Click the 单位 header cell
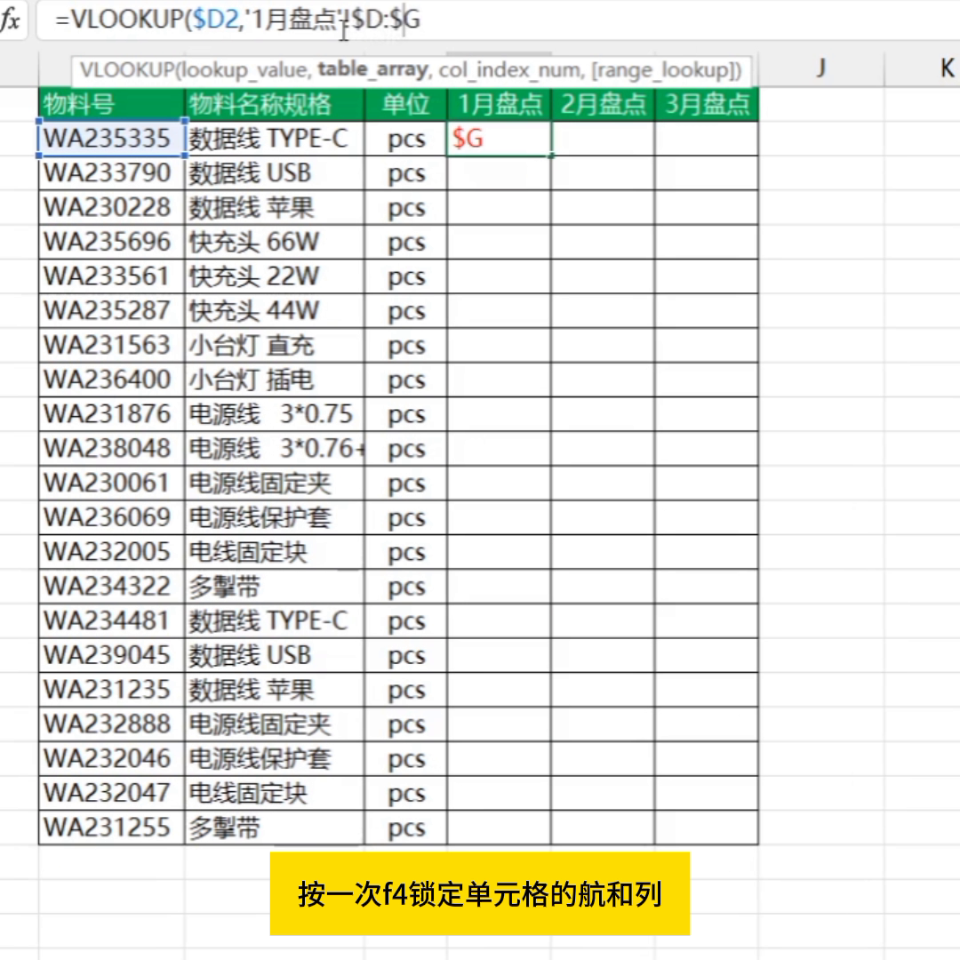 [405, 104]
